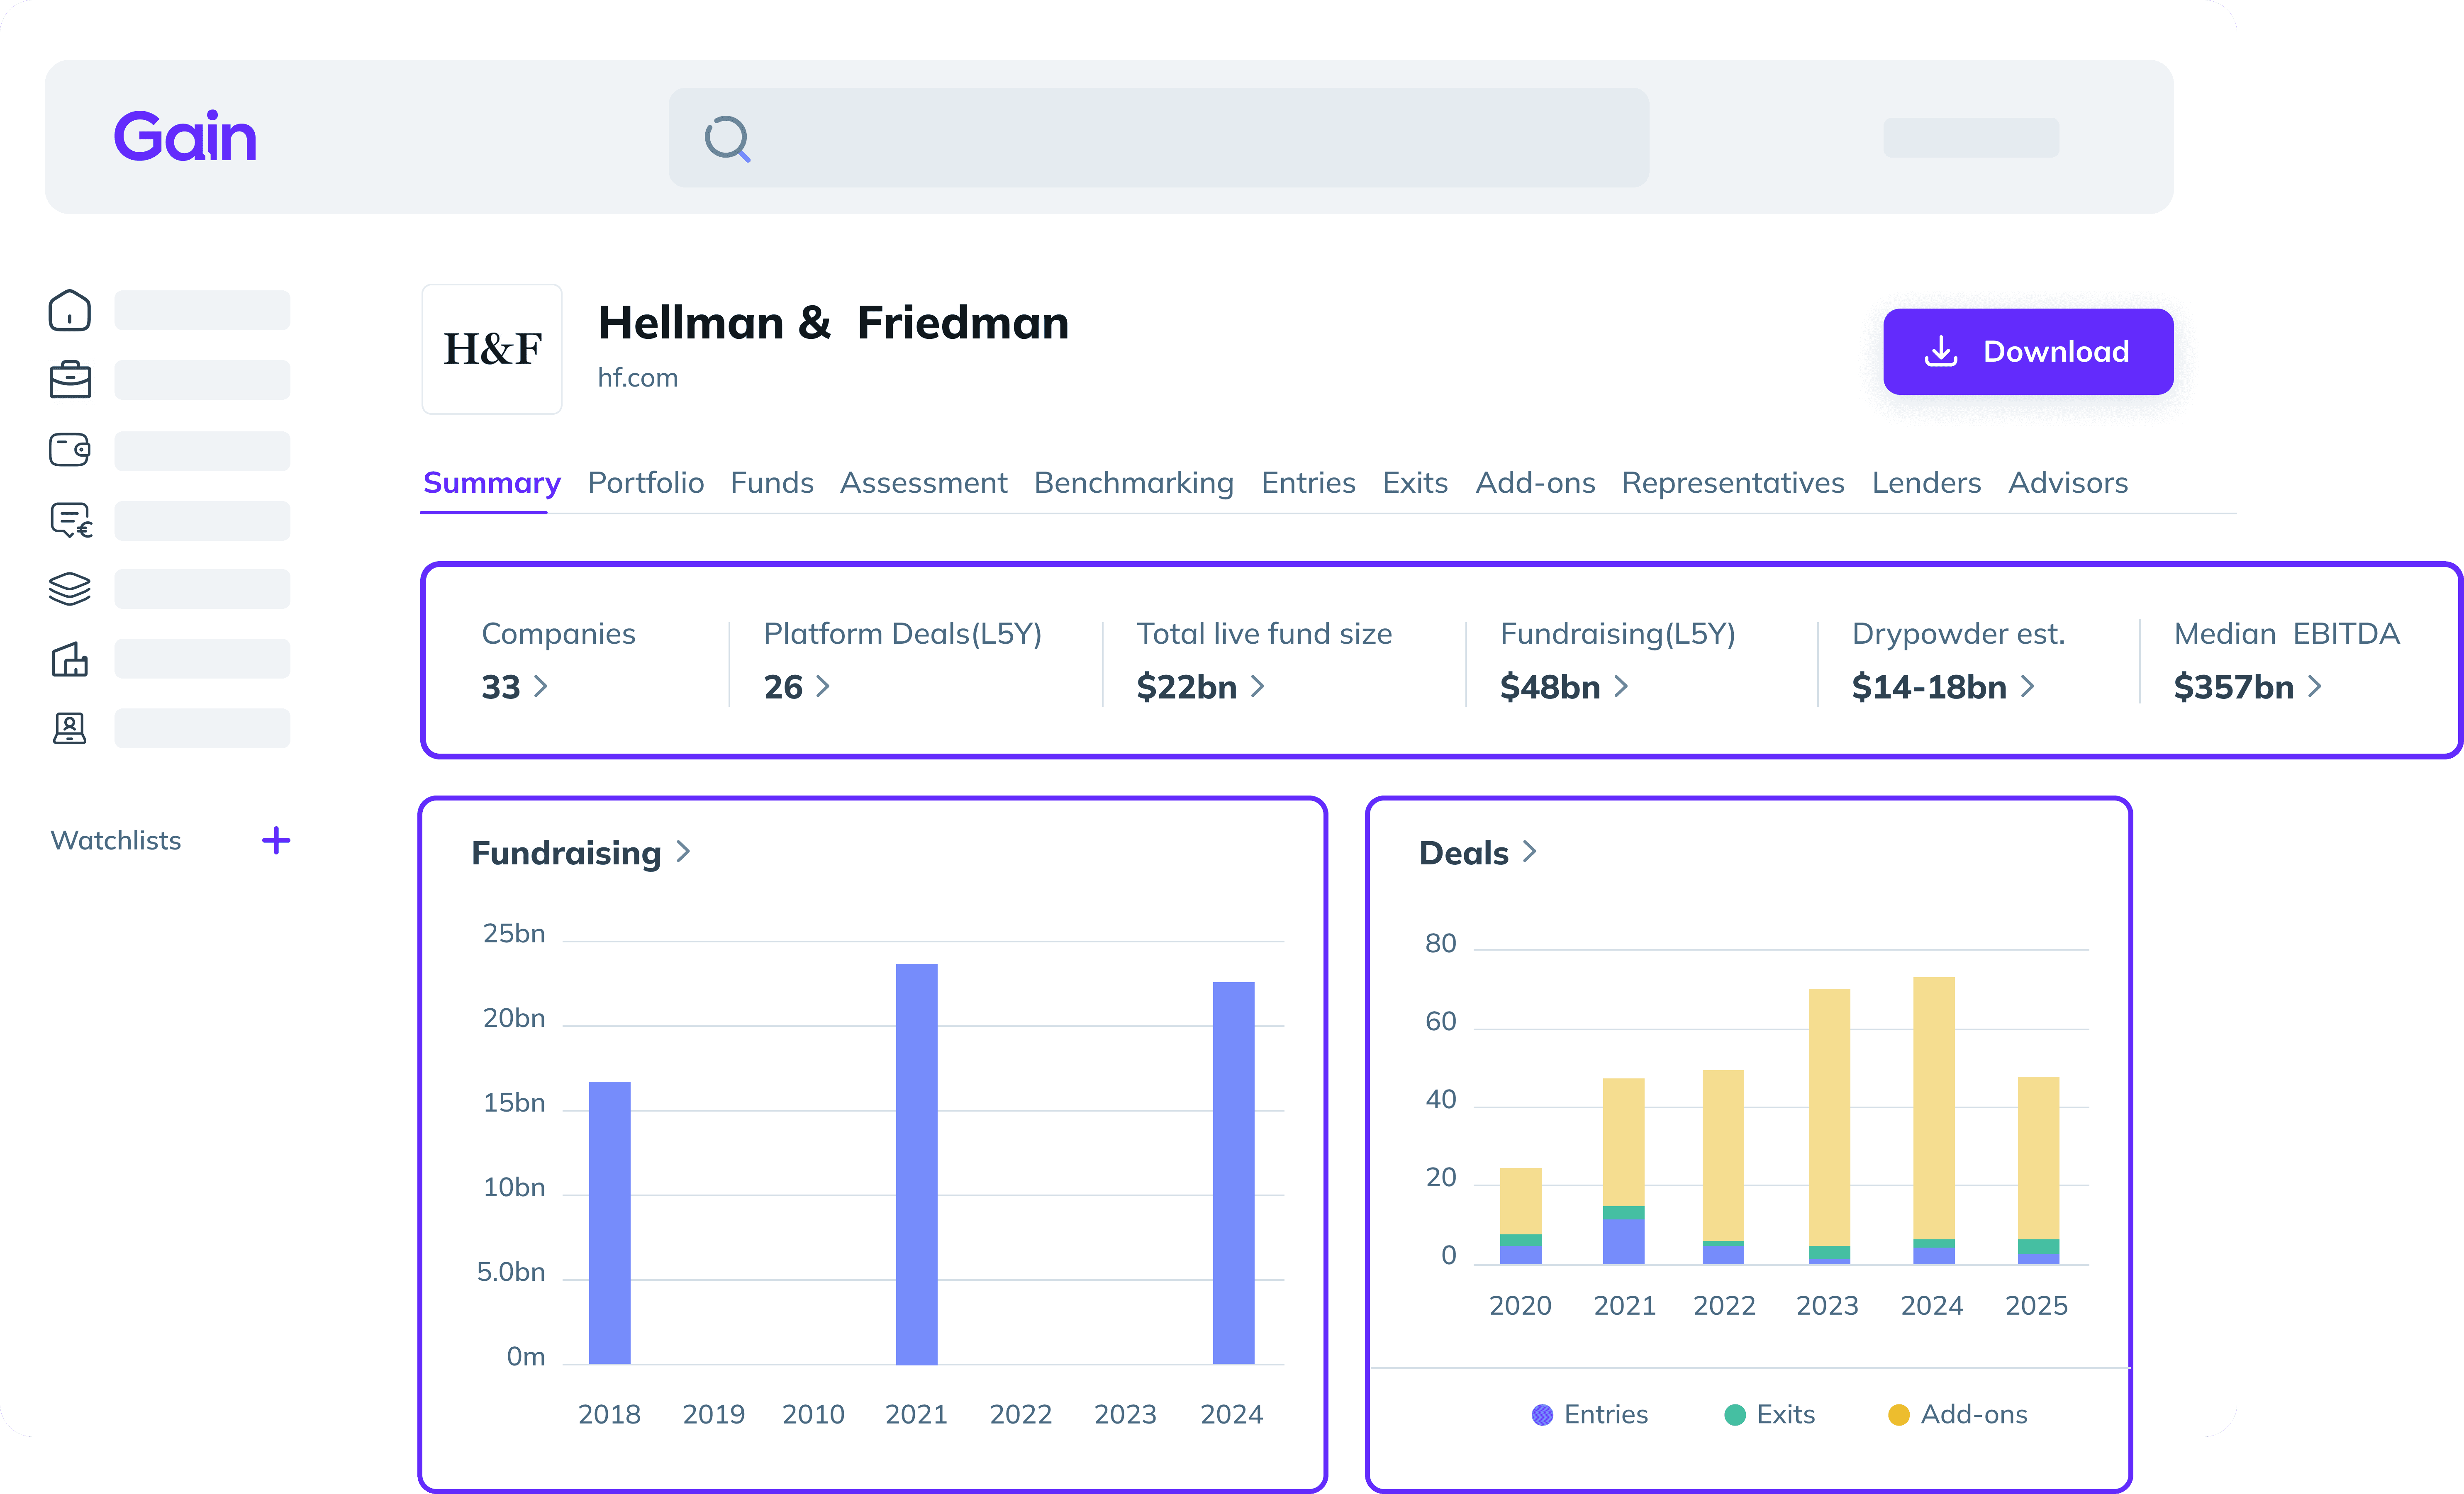Click the Download button
The height and width of the screenshot is (1494, 2464).
2027,351
